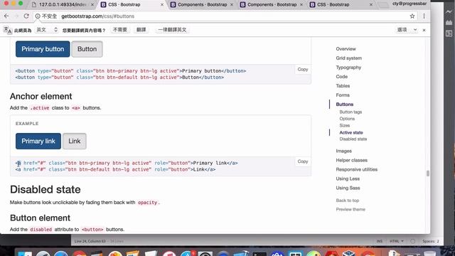Click the Button element heading
This screenshot has height=256, width=455.
pos(40,218)
